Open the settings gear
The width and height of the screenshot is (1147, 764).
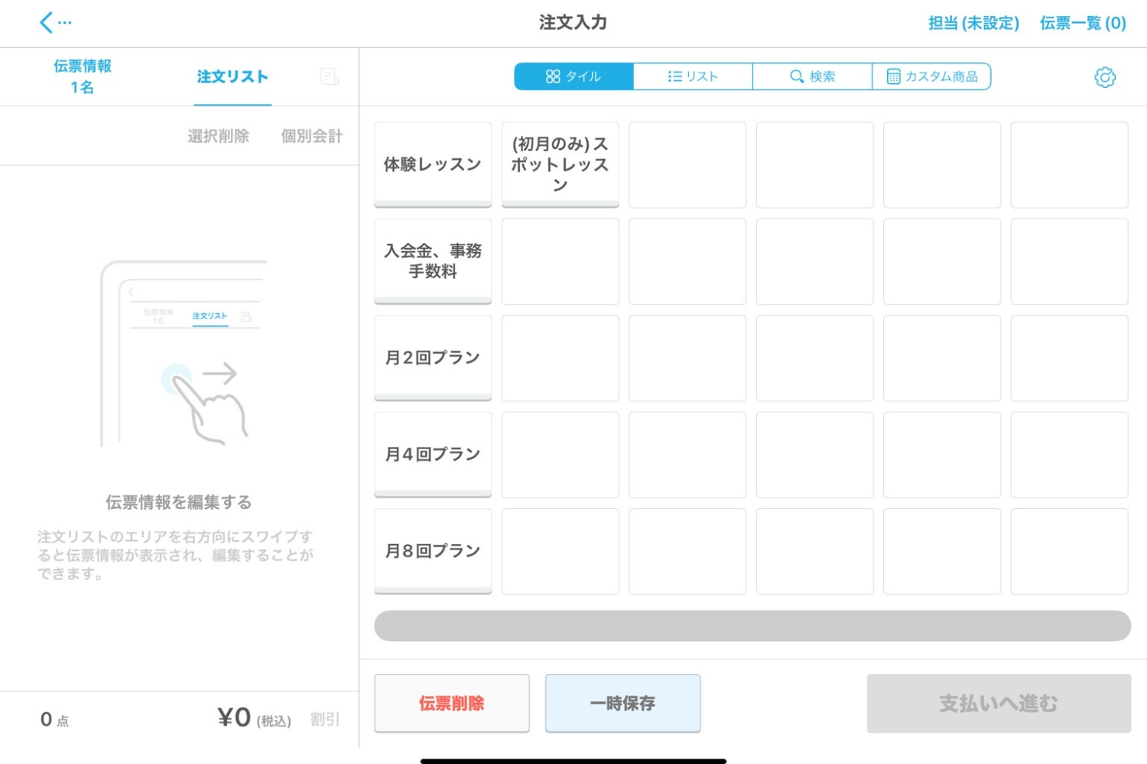click(1104, 77)
